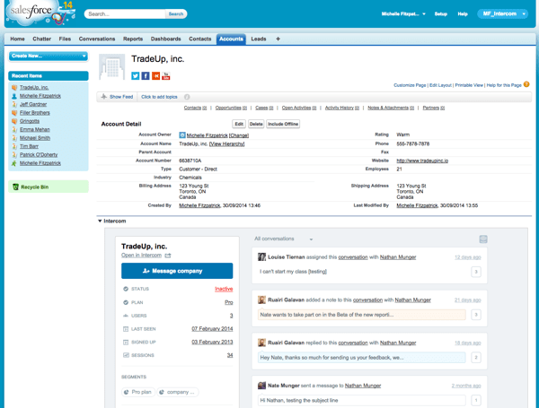This screenshot has height=408, width=539.
Task: Select the Pro plan segment tag
Action: click(x=138, y=392)
